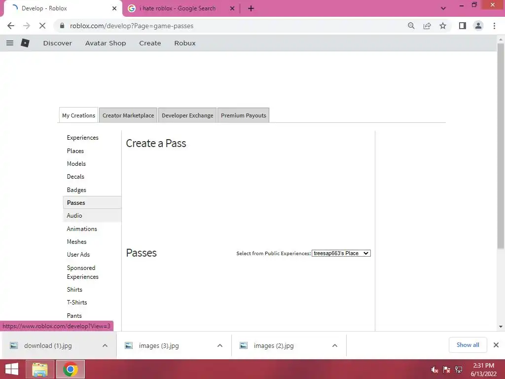The width and height of the screenshot is (505, 379).
Task: Open the Chrome profile avatar menu
Action: pyautogui.click(x=478, y=26)
